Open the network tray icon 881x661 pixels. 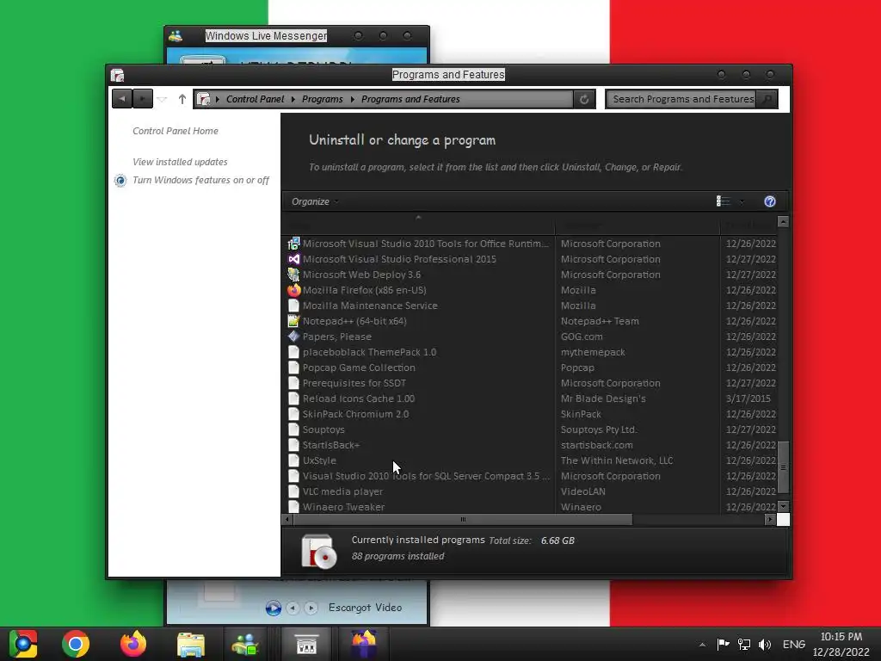pyautogui.click(x=744, y=645)
